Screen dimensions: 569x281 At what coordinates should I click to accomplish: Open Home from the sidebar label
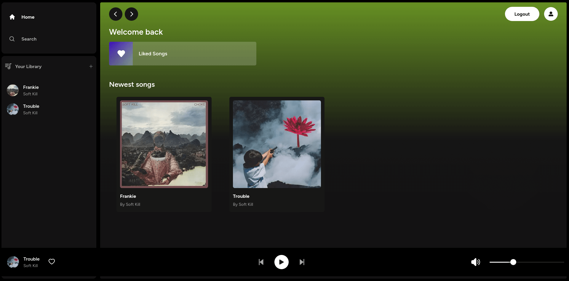[28, 17]
